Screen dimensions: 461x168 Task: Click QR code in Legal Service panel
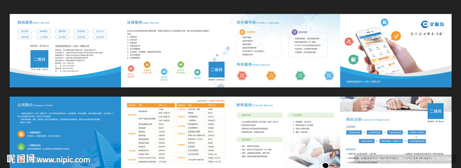(x=217, y=69)
